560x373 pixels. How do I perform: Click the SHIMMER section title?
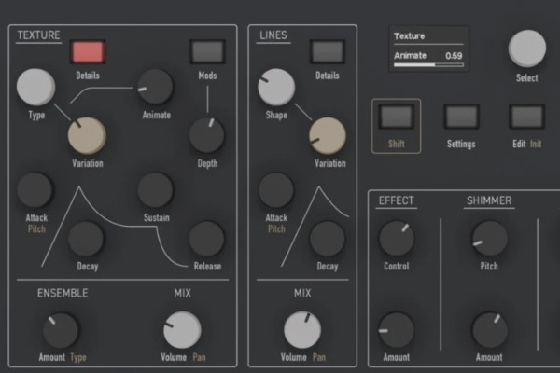[489, 200]
